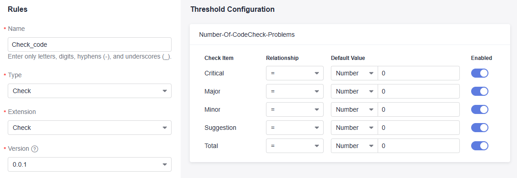Screen dimensions: 517x178
Task: Toggle the Minor enabled switch
Action: 479,109
